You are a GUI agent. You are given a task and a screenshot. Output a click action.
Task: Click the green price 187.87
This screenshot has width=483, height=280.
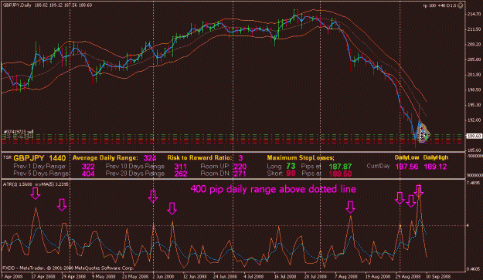(340, 167)
